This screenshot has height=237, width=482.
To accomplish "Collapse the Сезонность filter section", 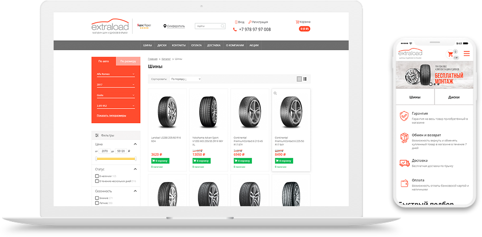I will click(x=135, y=191).
